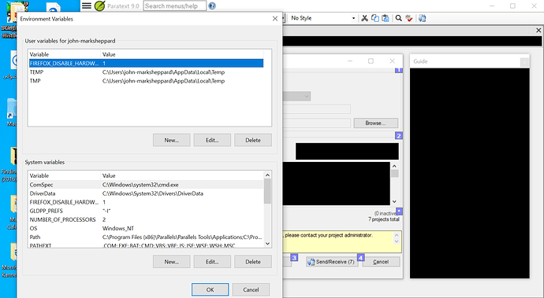
Task: Click the "7 projects total" text
Action: coord(384,219)
